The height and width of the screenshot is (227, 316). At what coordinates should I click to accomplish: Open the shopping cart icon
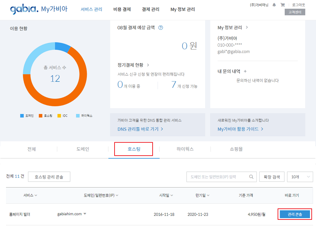283,5
